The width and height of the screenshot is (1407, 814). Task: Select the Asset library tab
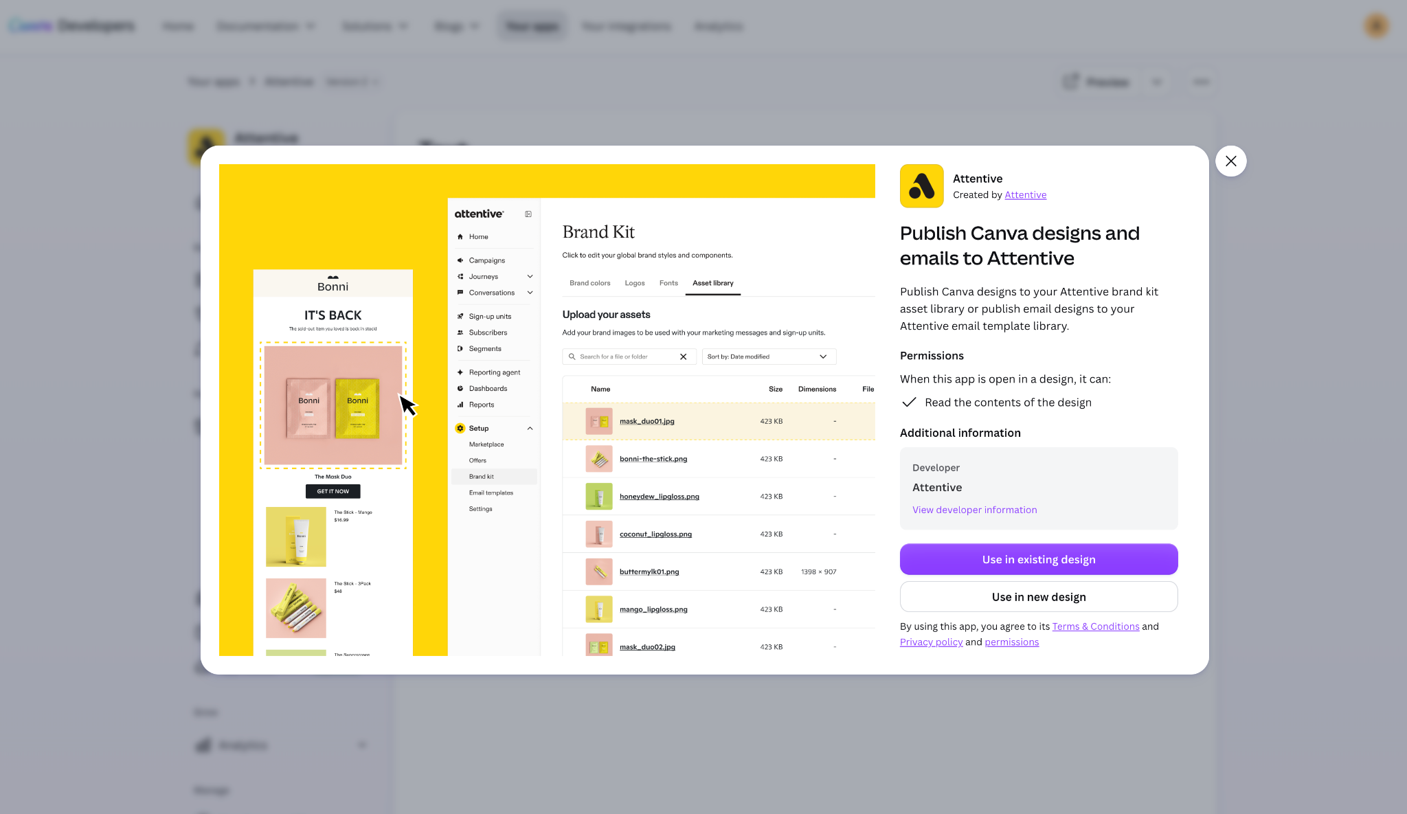click(712, 283)
